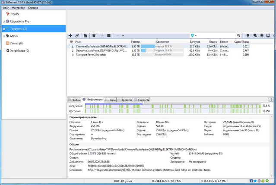Viewport: 276px width, 185px height.
Task: Open the Facebook icon in status bar
Action: 251,181
